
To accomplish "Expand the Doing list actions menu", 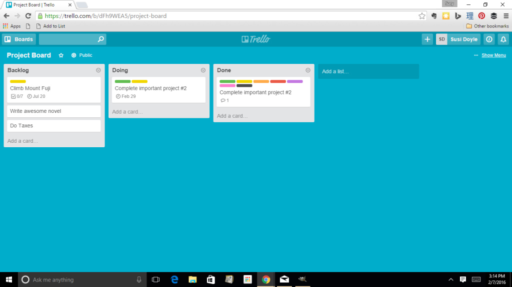I will [203, 70].
